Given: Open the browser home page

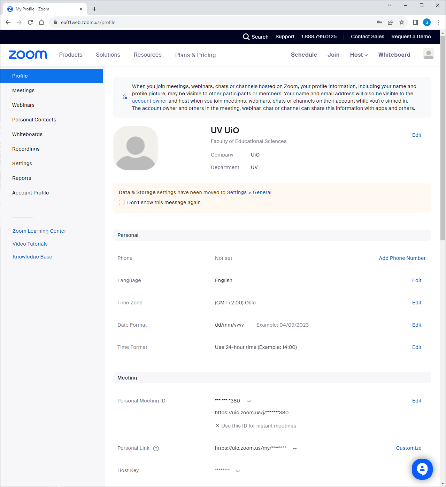Looking at the screenshot, I should [41, 22].
